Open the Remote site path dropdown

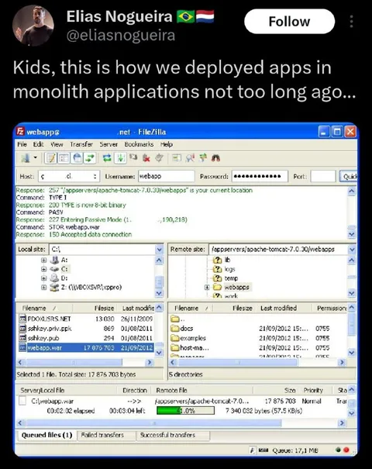[352, 250]
